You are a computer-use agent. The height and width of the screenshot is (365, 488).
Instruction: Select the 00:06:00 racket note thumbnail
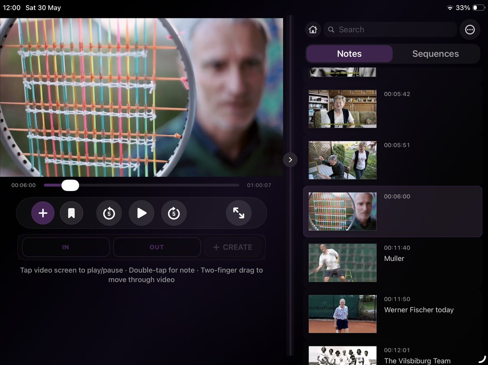tap(343, 211)
